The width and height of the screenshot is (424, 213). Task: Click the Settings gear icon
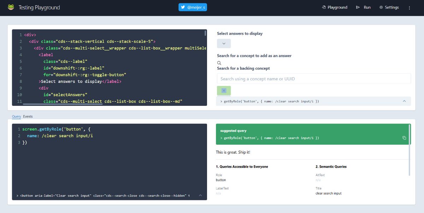tap(381, 7)
